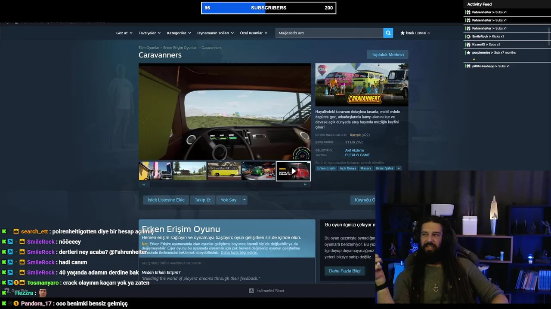Expand the Özel Kısımlar menu
The width and height of the screenshot is (551, 309).
254,33
